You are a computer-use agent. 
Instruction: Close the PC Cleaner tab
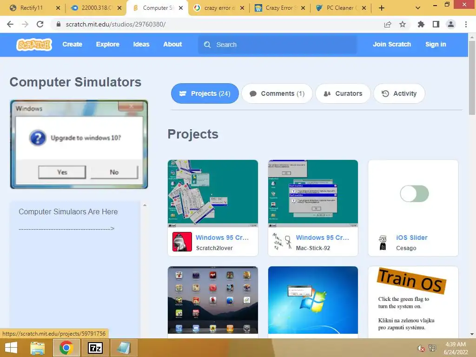pos(364,8)
